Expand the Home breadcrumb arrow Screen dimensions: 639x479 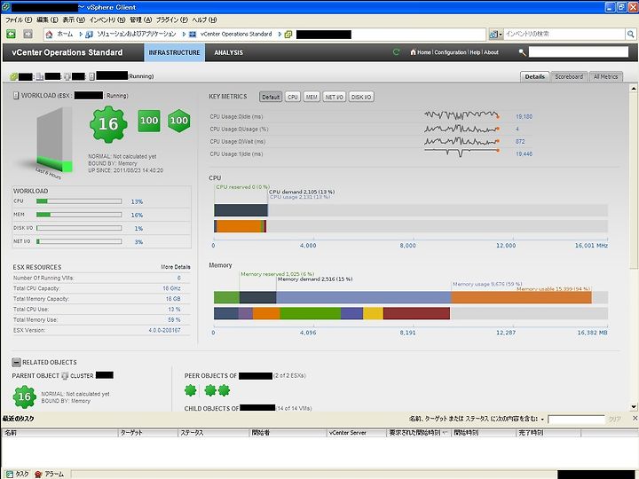pos(80,35)
